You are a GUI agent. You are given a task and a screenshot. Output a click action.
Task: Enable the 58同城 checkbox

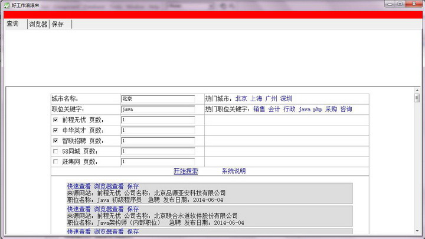click(55, 151)
